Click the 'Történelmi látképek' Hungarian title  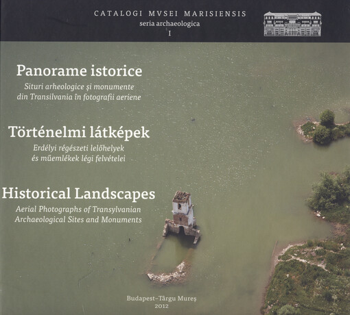[x=79, y=132]
